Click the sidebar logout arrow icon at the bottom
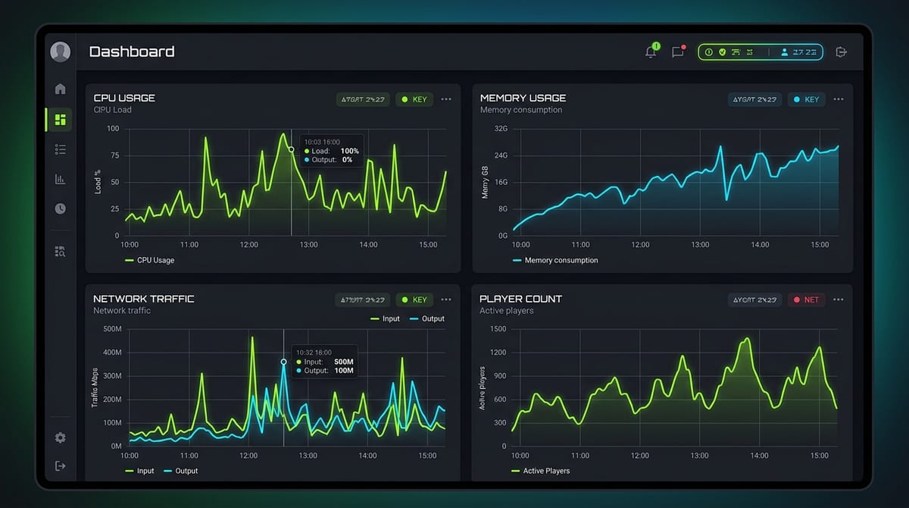909x508 pixels. 60,466
